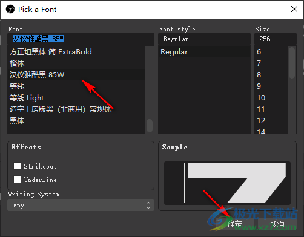Select font 方正坦黑体 简 ExtraBold
This screenshot has width=304, height=237.
(76, 52)
